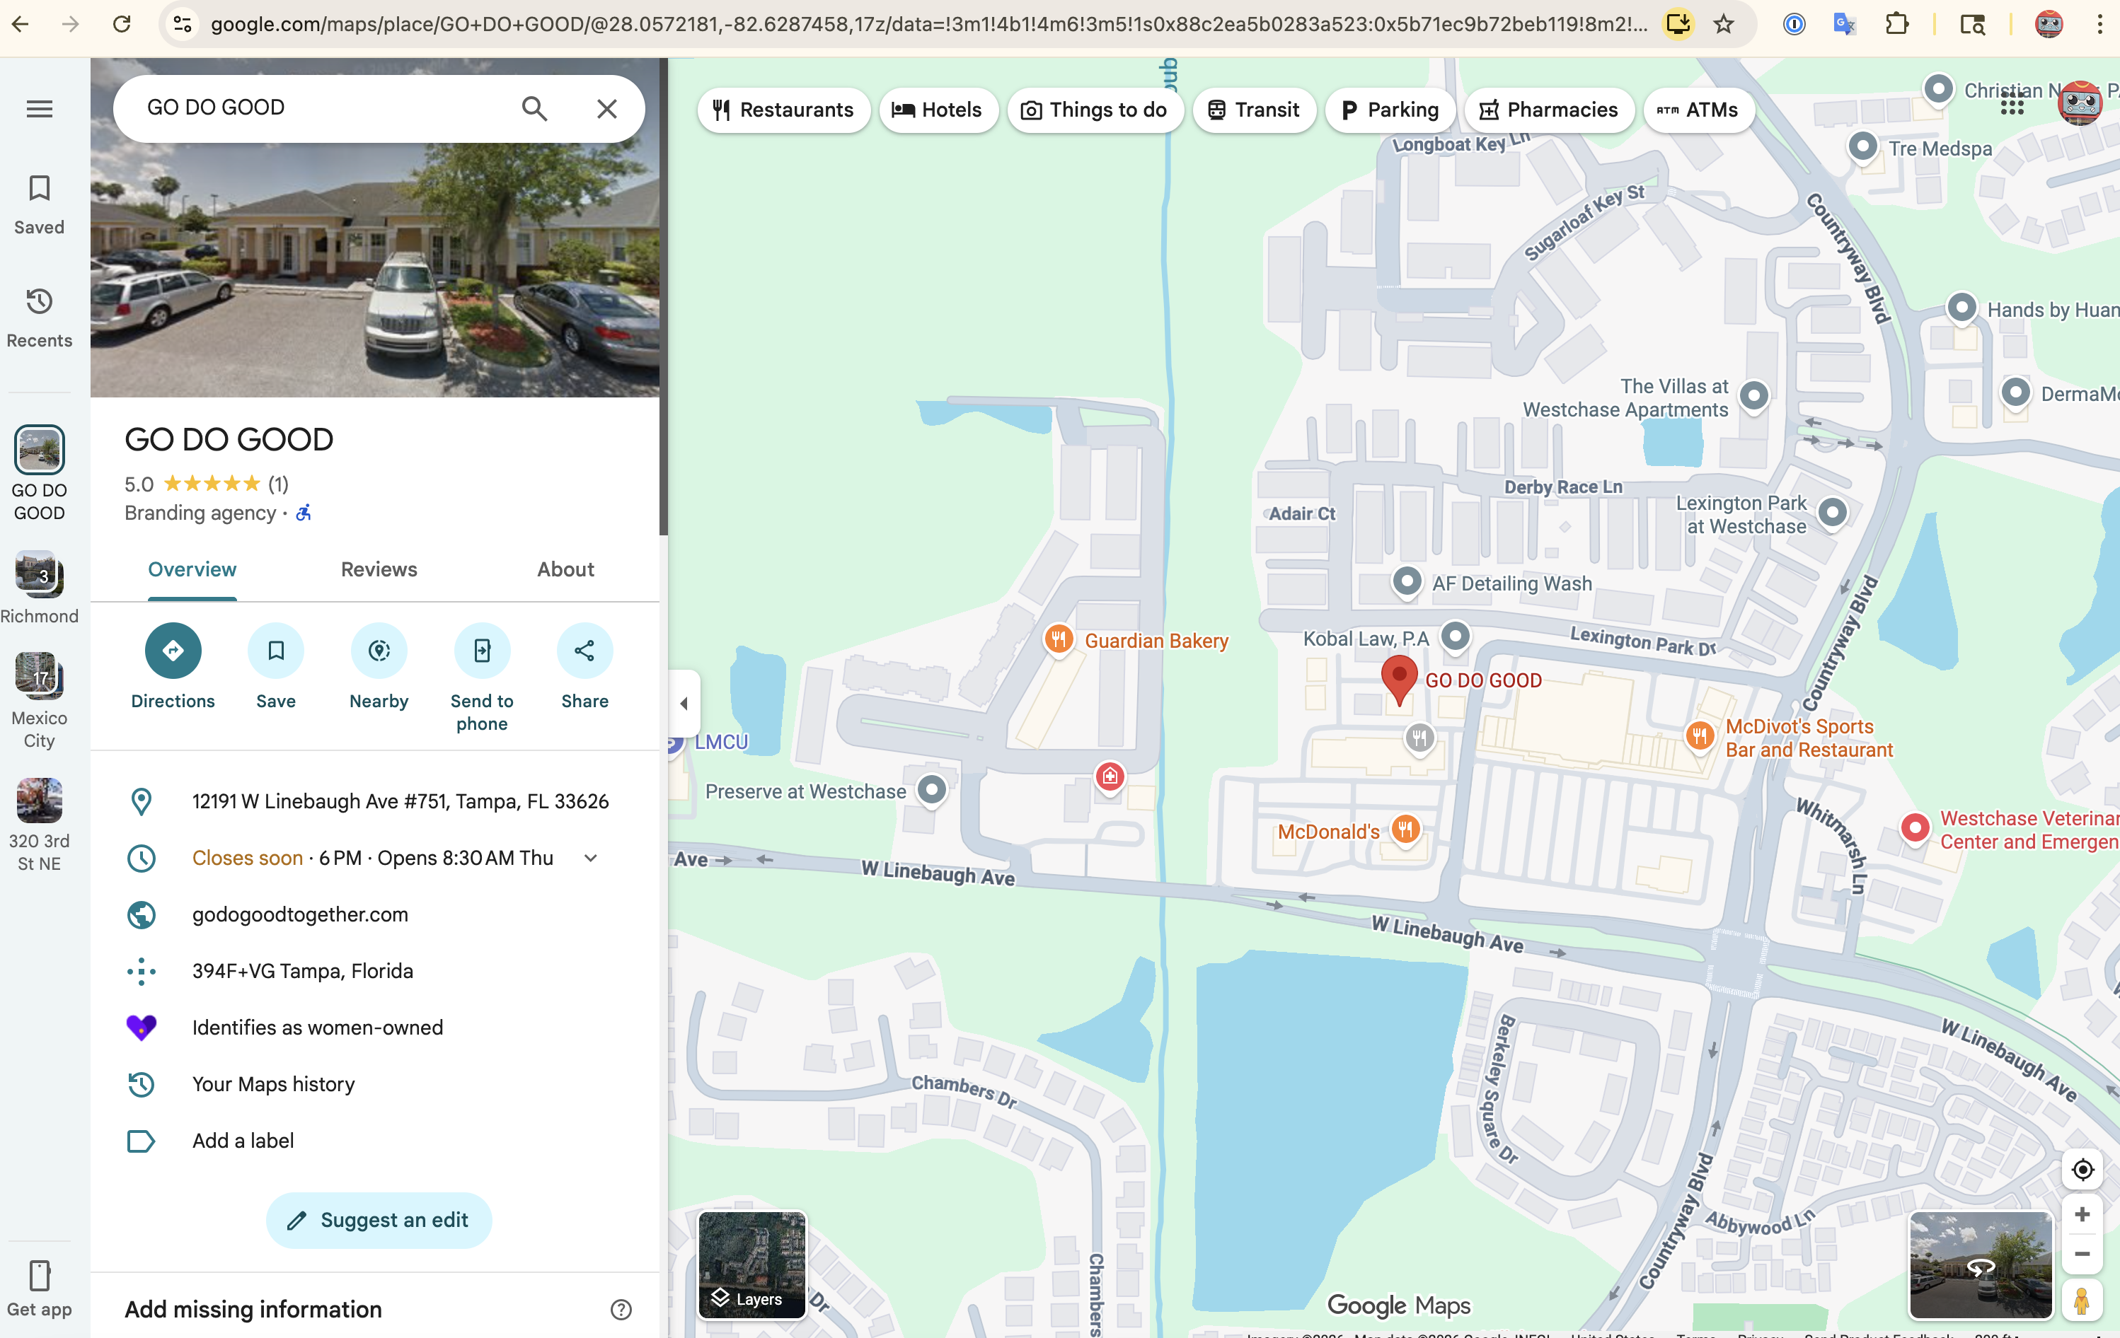The width and height of the screenshot is (2120, 1338).
Task: Click the search magnifier icon
Action: [534, 108]
